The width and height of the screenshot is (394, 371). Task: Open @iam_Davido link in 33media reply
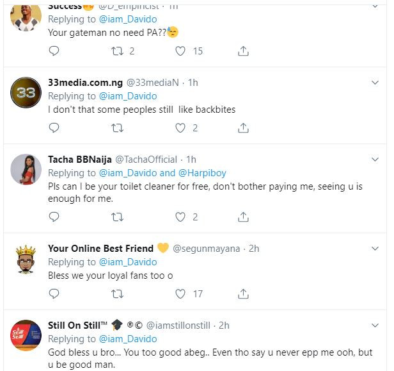(127, 96)
